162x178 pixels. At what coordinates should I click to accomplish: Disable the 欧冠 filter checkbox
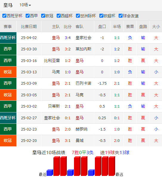coord(43,16)
